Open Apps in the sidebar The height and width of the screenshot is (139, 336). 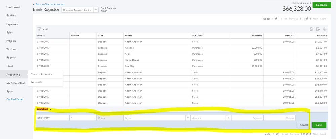click(10, 91)
